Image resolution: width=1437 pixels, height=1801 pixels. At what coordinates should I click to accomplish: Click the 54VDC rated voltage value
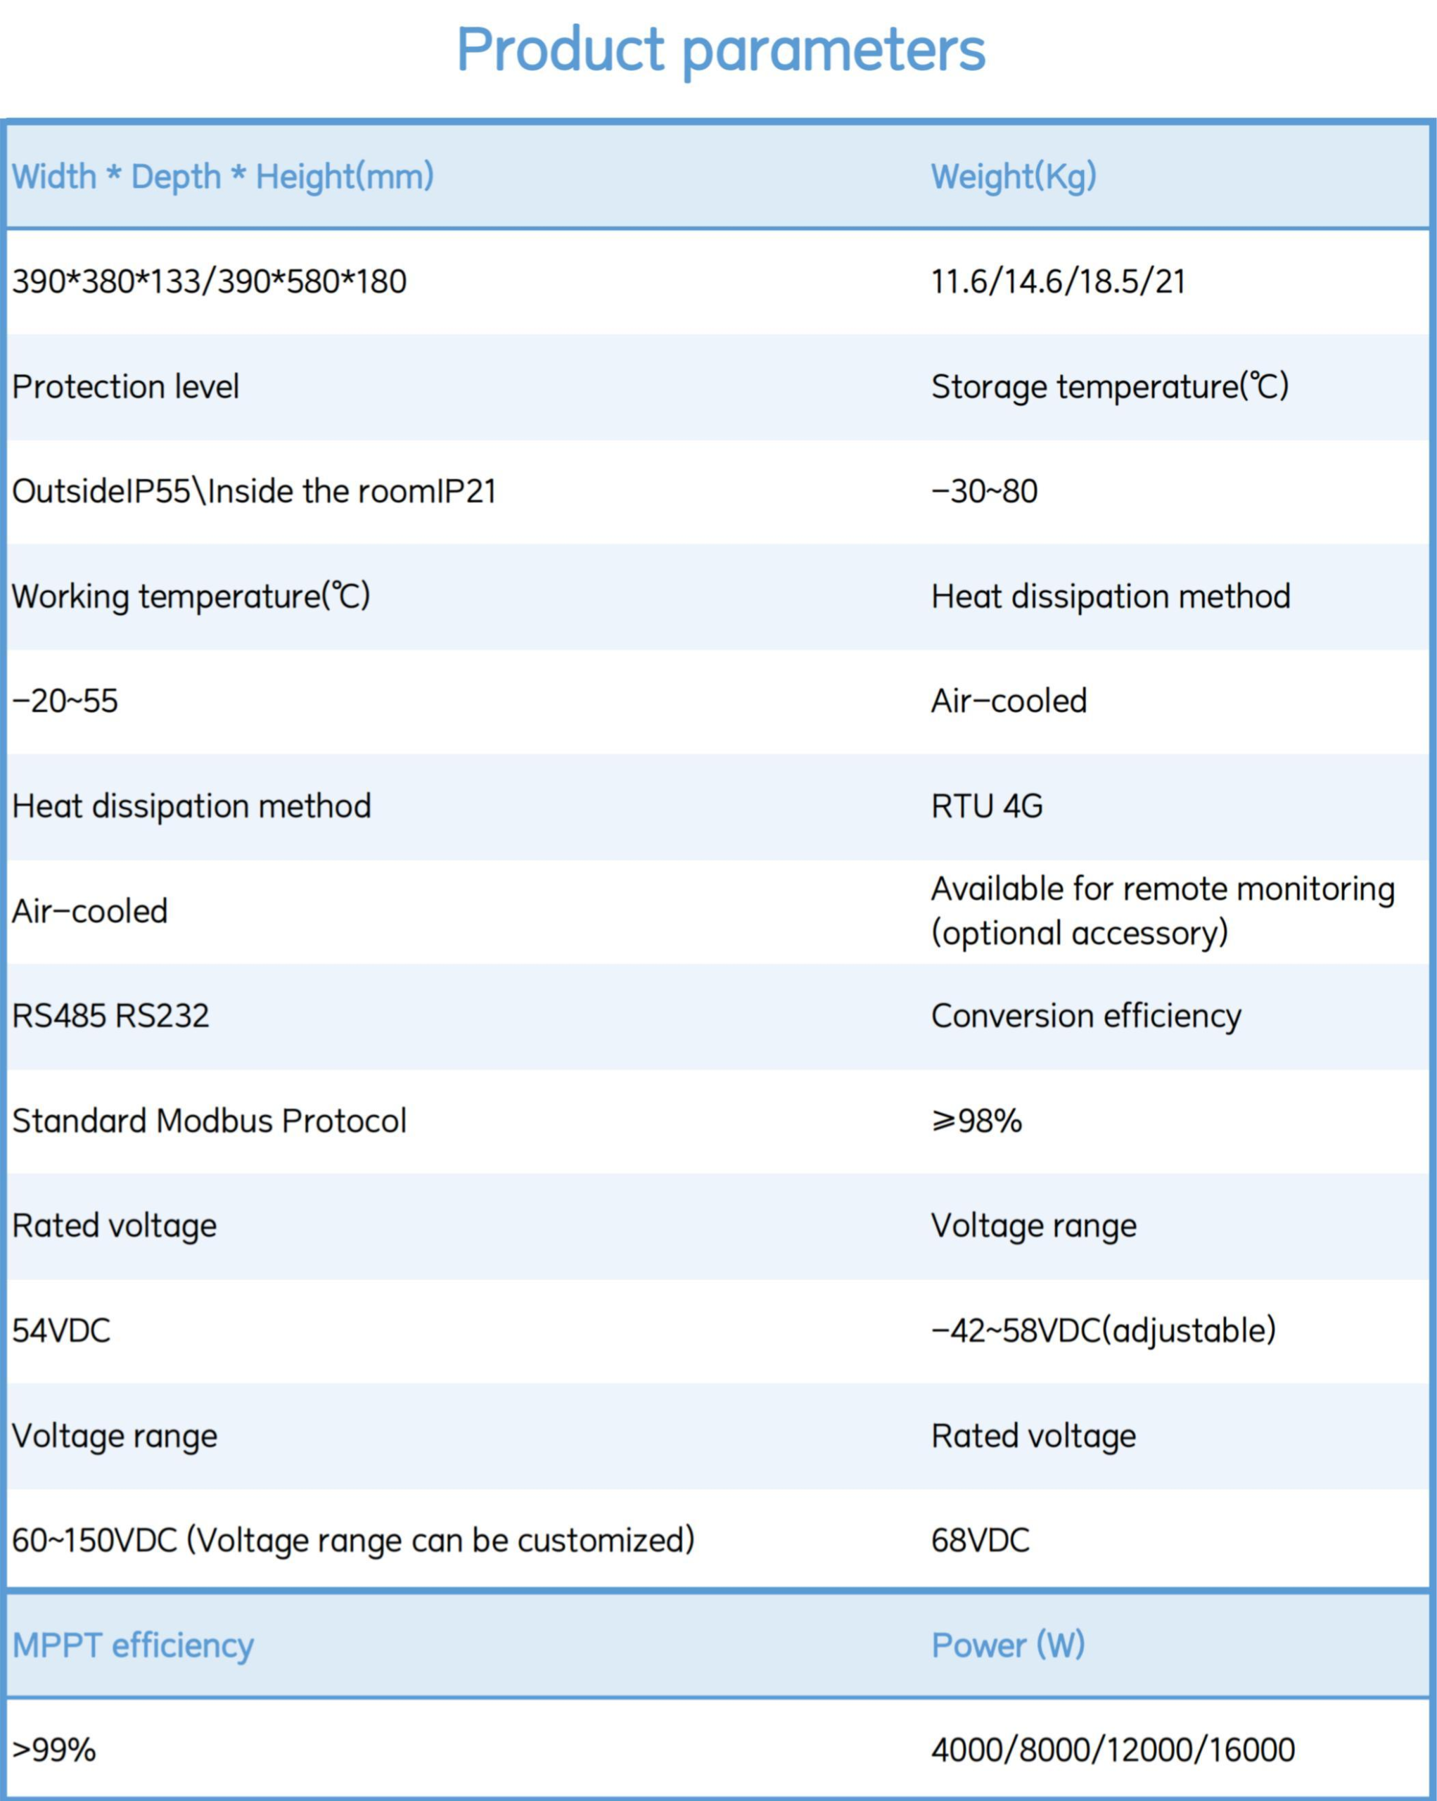coord(61,1331)
